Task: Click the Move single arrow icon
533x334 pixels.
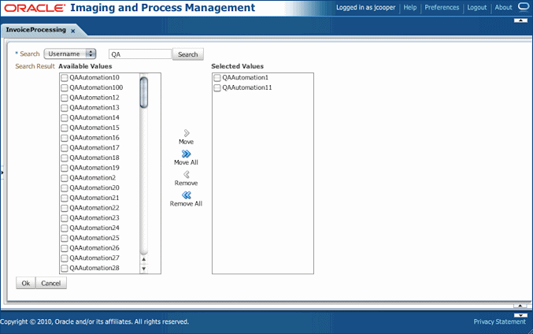Action: [x=187, y=133]
